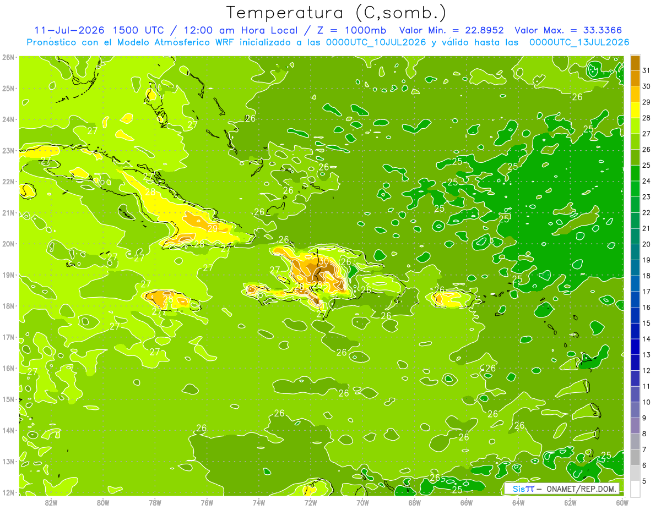Viewport: 661px width, 510px height.
Task: Click the date text "11-Jul-2026"
Action: click(69, 30)
